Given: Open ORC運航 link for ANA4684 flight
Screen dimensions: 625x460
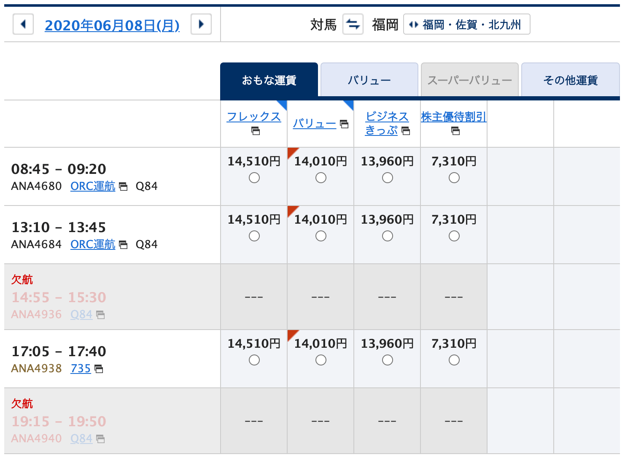Looking at the screenshot, I should pos(93,244).
